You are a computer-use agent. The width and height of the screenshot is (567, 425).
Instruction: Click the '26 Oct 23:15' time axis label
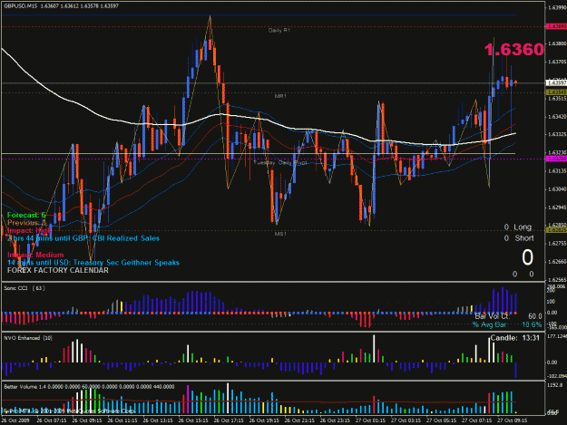click(x=335, y=420)
